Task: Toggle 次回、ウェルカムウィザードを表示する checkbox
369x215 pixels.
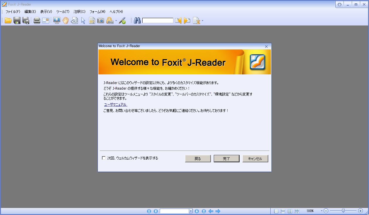Action: 104,158
